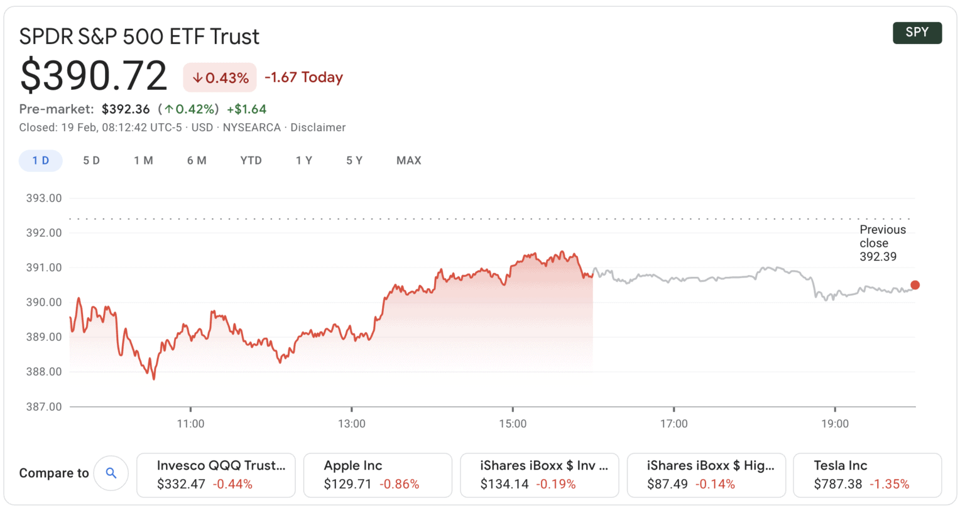
Task: Open the 6M time range
Action: (197, 160)
